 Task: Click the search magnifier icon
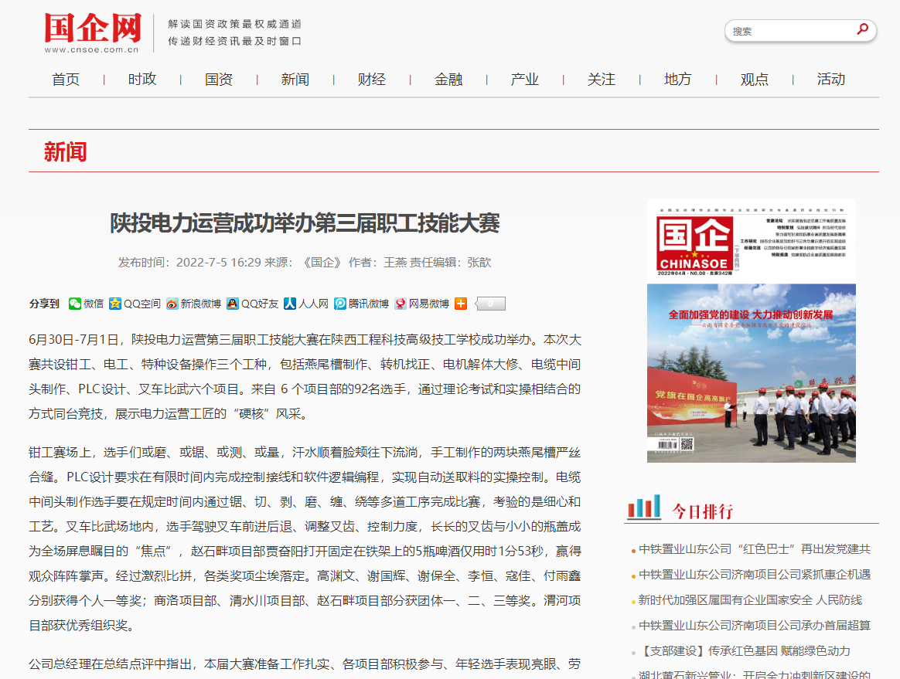coord(862,30)
